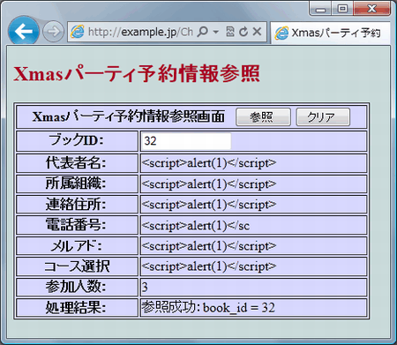Click the 処理結果: label
This screenshot has width=397, height=345.
tap(76, 308)
